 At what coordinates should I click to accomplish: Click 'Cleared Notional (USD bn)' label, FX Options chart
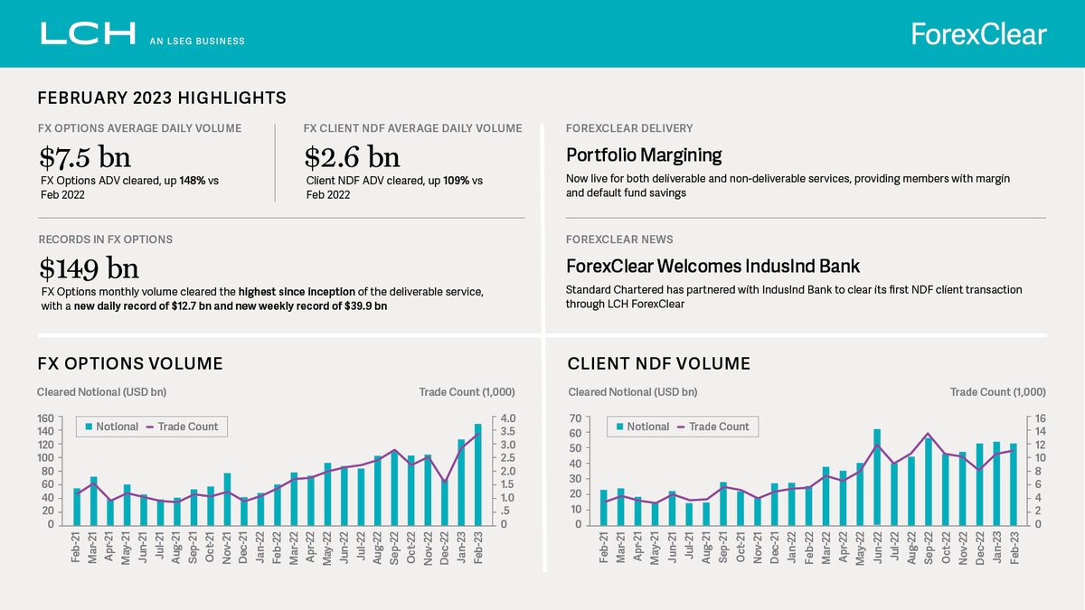point(102,392)
